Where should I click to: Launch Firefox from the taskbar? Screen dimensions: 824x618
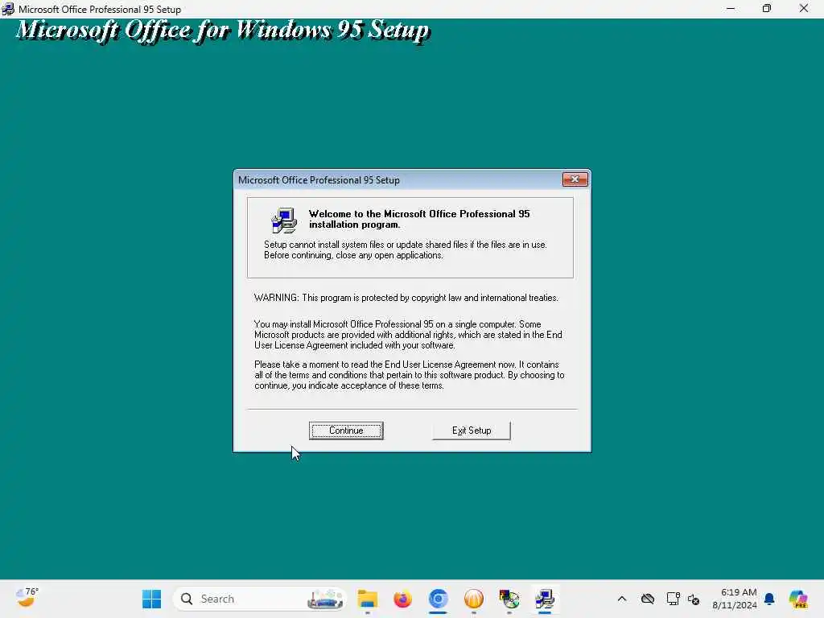coord(402,599)
